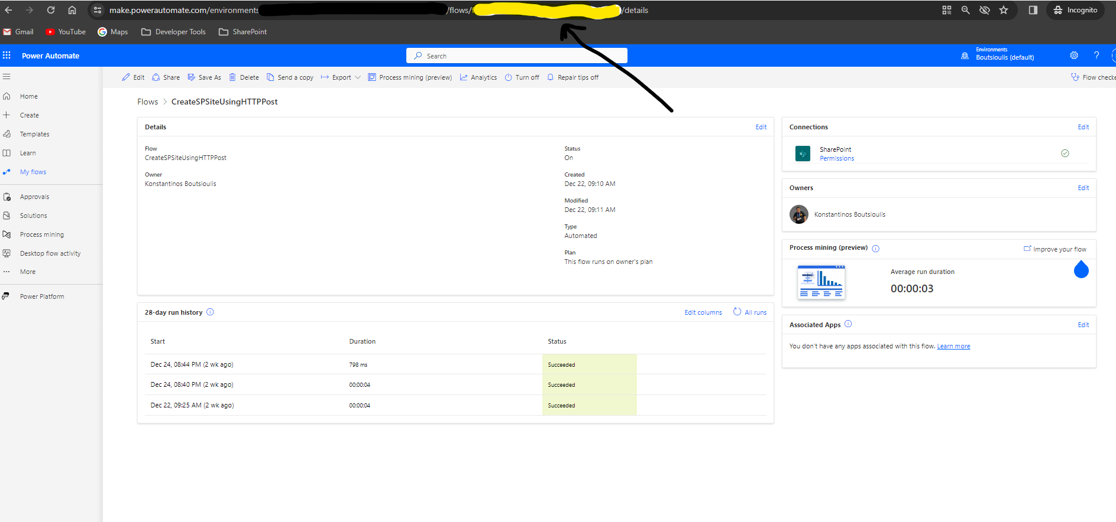
Task: Open Approvals in the sidebar
Action: (34, 197)
